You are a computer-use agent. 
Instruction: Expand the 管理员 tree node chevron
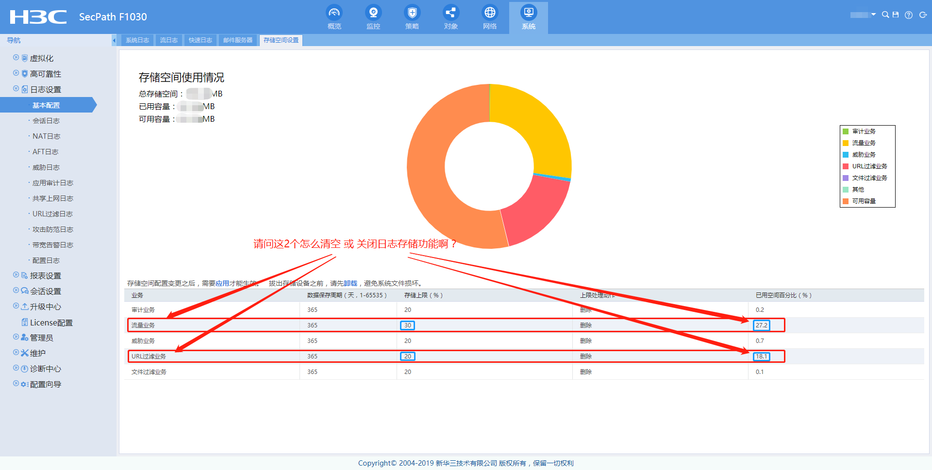click(x=16, y=337)
